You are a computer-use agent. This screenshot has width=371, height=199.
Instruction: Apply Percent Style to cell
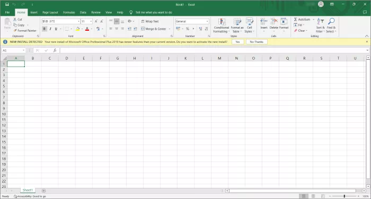[188, 29]
